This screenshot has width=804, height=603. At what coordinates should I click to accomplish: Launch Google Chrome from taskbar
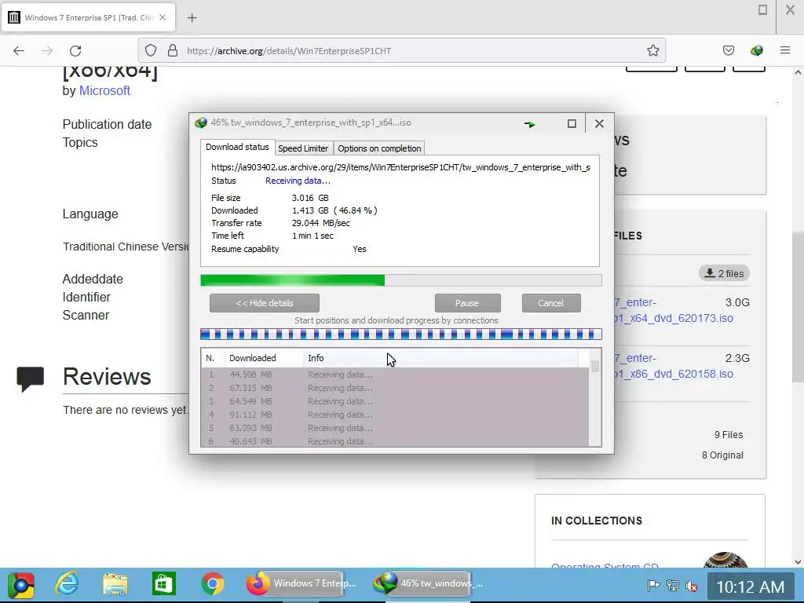point(212,584)
